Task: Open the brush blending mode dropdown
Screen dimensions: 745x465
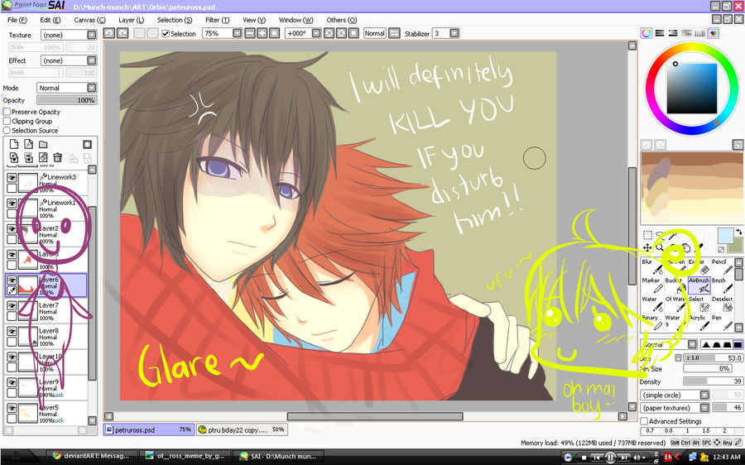Action: (669, 344)
